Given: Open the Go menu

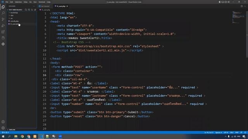Looking at the screenshot, I should pyautogui.click(x=30, y=2).
